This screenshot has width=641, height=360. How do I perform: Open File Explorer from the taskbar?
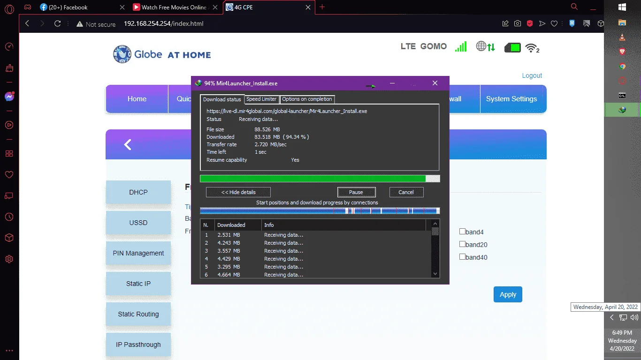[x=622, y=22]
